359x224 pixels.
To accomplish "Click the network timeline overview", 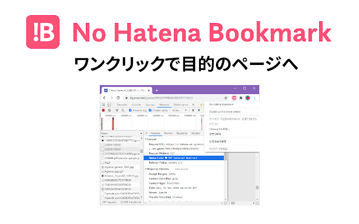I will pos(152,122).
